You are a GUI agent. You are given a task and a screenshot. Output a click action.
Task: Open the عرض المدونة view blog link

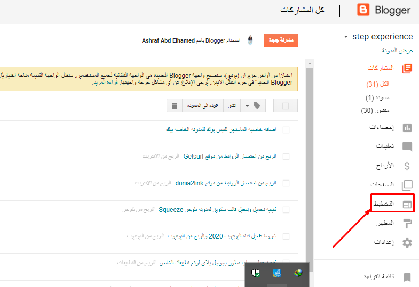coord(397,51)
